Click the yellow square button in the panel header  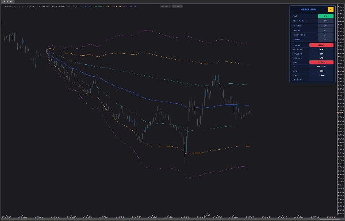click(x=330, y=9)
